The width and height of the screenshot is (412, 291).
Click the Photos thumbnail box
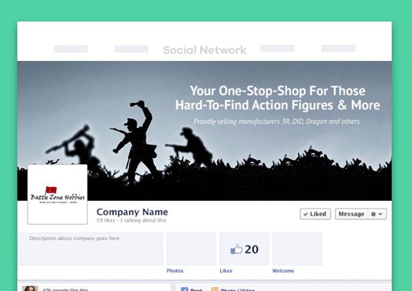pyautogui.click(x=191, y=249)
